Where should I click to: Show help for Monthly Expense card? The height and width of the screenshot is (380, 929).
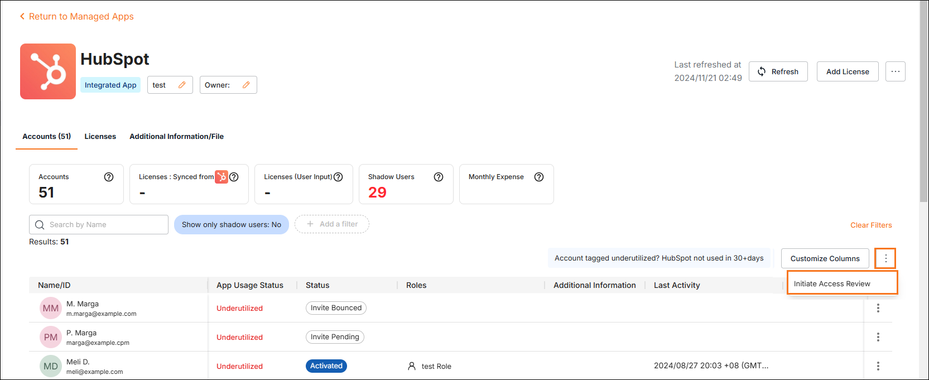click(x=539, y=177)
